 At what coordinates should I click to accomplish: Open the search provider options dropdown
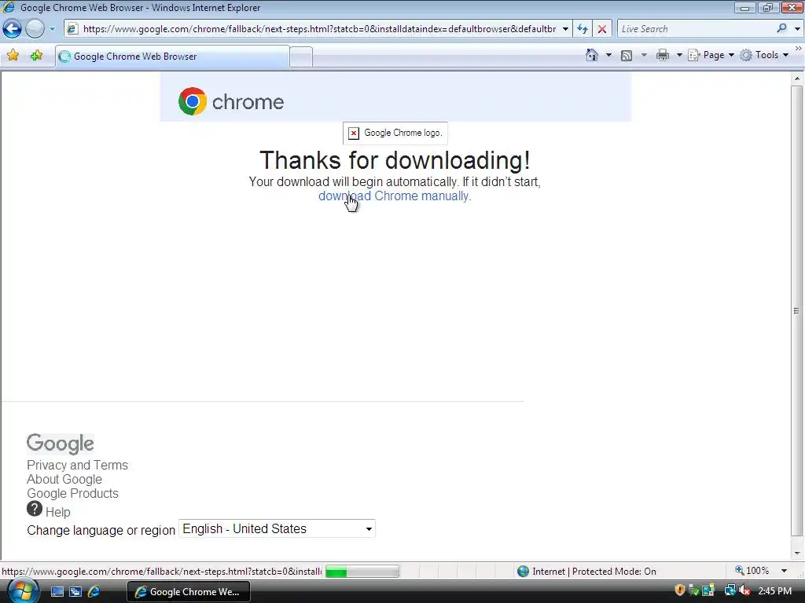pos(797,29)
